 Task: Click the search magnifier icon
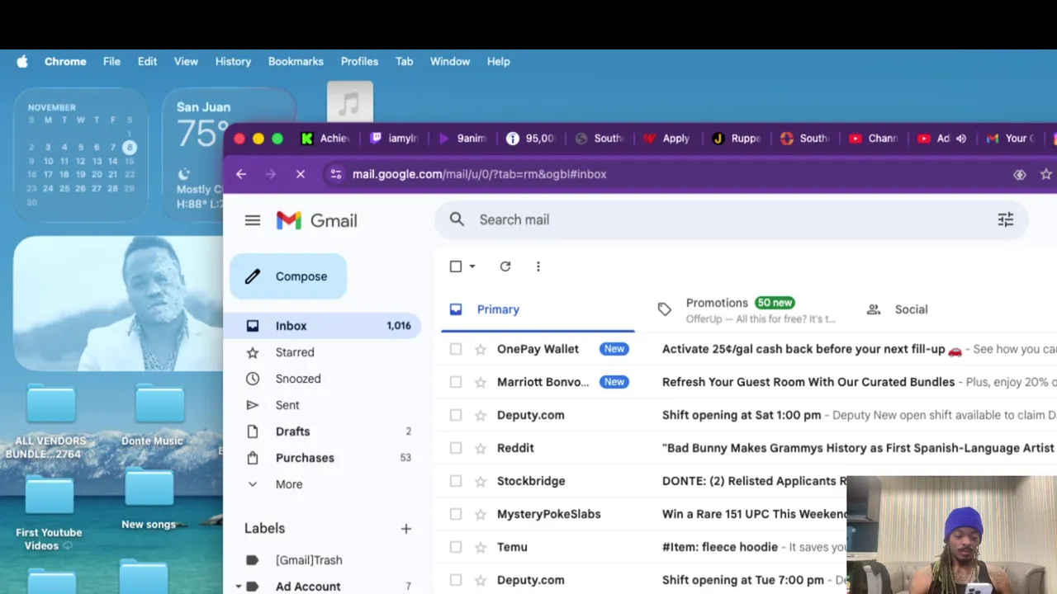(x=457, y=219)
